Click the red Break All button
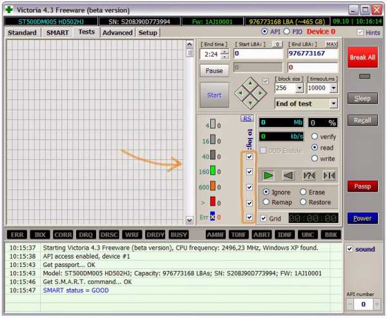Viewport: 387px width, 318px height. (x=362, y=57)
